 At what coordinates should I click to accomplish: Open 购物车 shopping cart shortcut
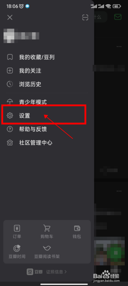(47, 232)
